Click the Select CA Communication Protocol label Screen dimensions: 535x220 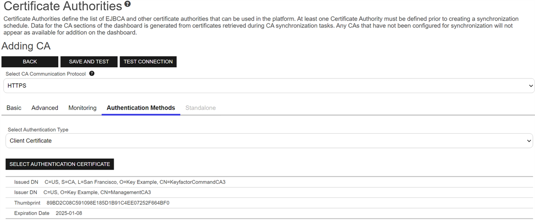(x=46, y=74)
